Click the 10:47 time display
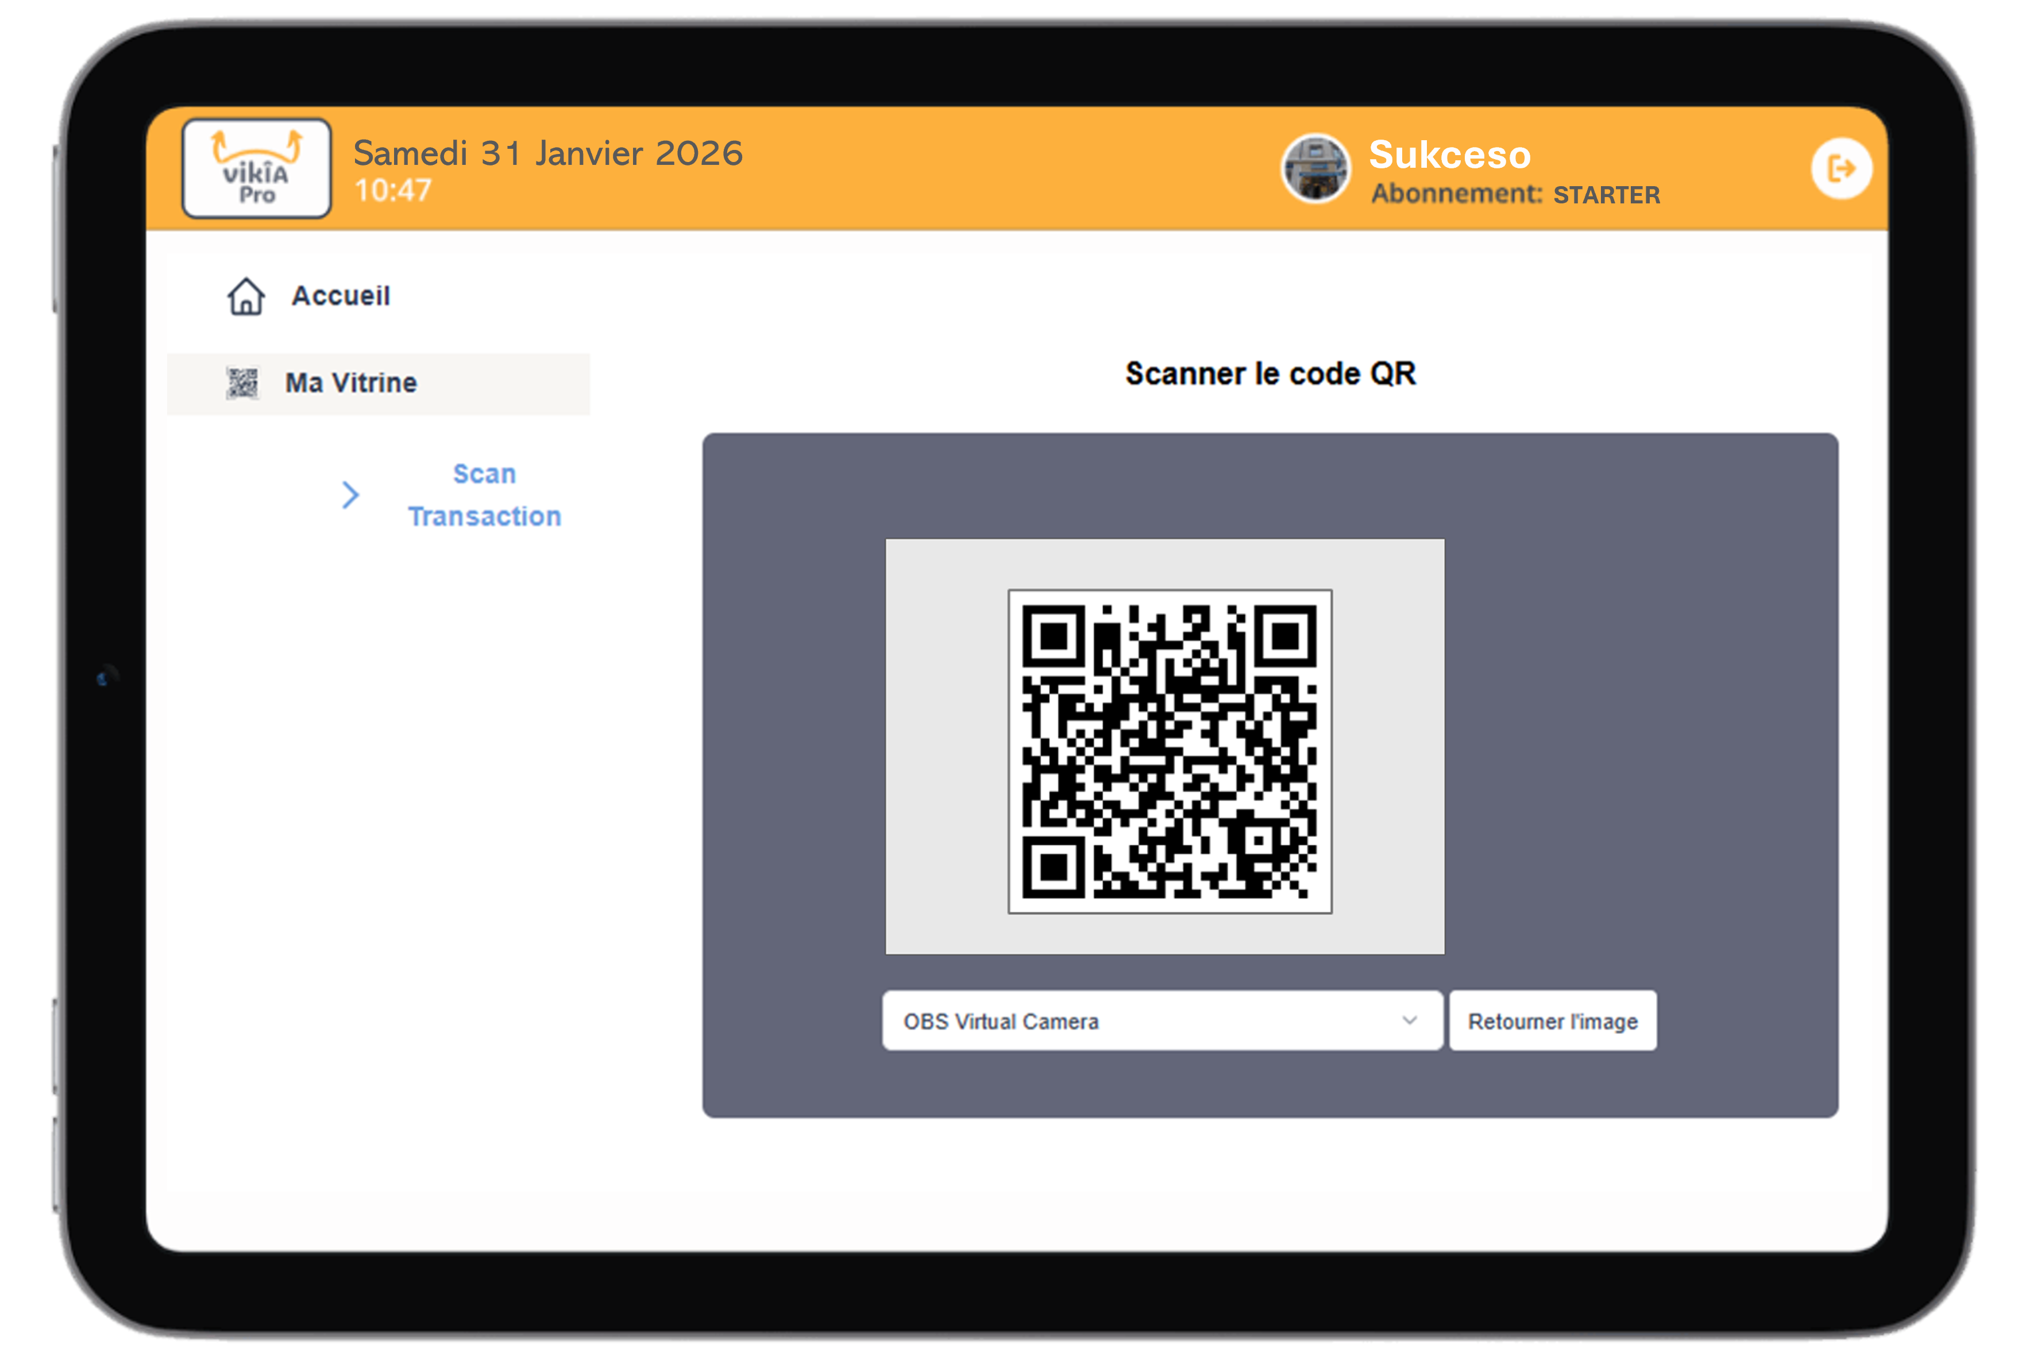The height and width of the screenshot is (1349, 2022). [393, 191]
